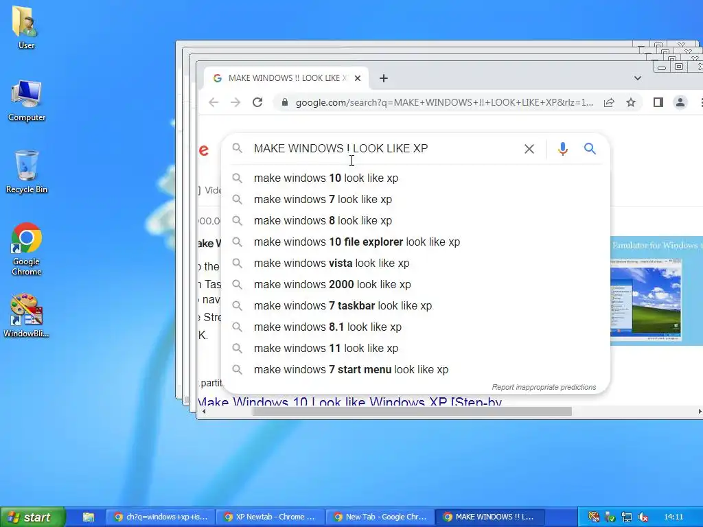Choose suggestion make windows vista look like xp
703x527 pixels.
point(416,263)
